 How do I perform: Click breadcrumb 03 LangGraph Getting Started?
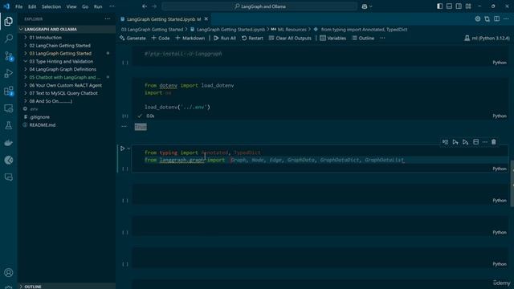(x=152, y=30)
